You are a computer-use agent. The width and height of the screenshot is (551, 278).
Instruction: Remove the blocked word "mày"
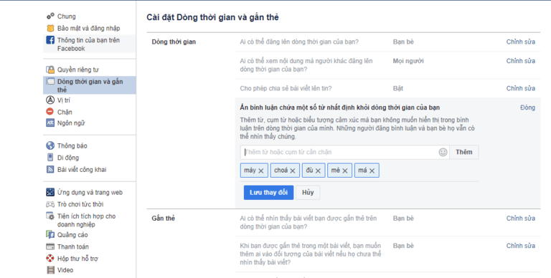(x=260, y=171)
